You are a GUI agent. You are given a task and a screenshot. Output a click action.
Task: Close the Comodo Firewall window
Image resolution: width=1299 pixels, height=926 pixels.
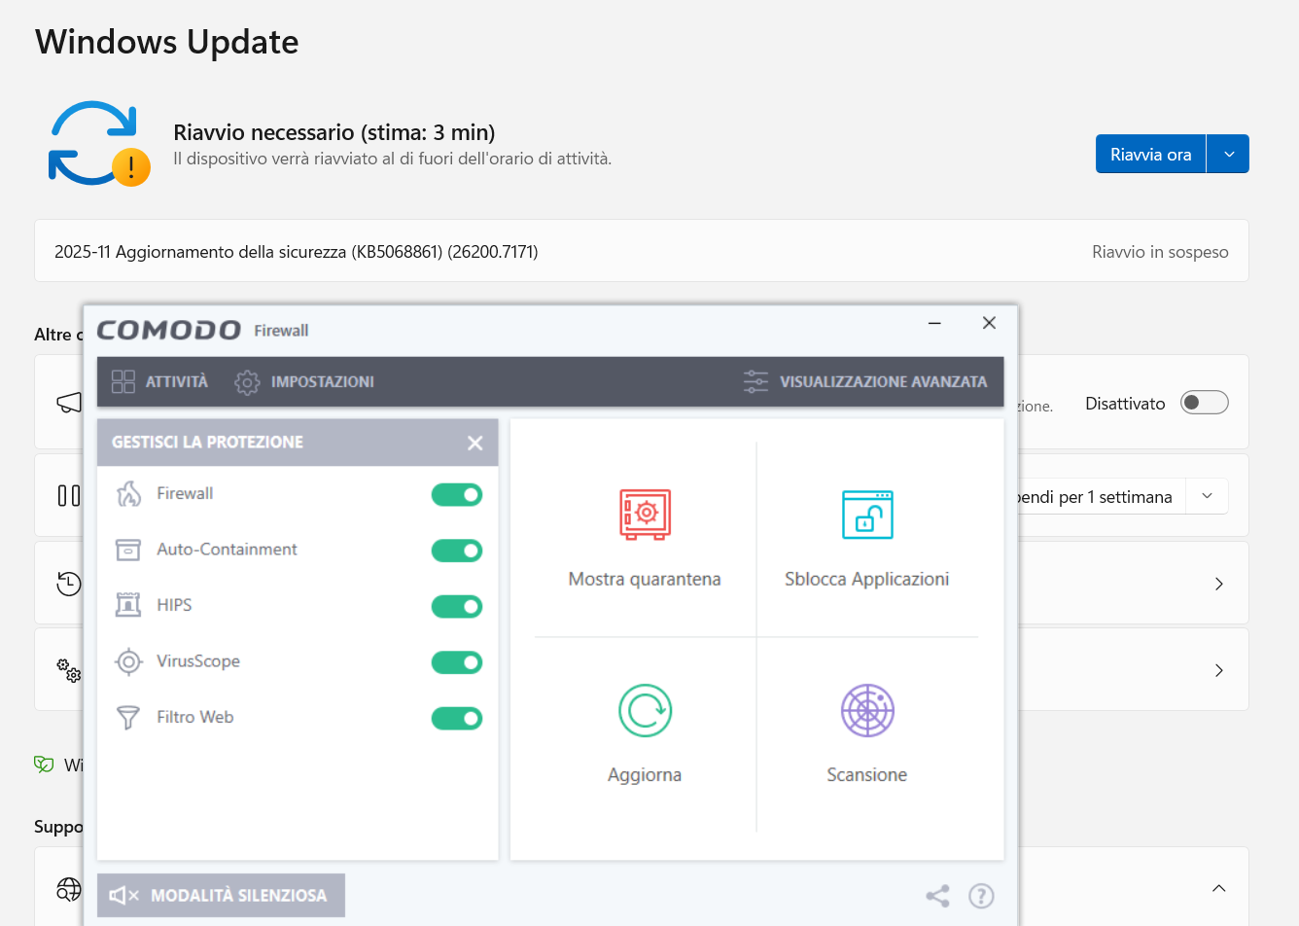(989, 323)
